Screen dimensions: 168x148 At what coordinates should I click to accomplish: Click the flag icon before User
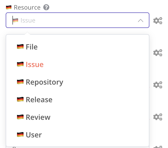(20, 135)
